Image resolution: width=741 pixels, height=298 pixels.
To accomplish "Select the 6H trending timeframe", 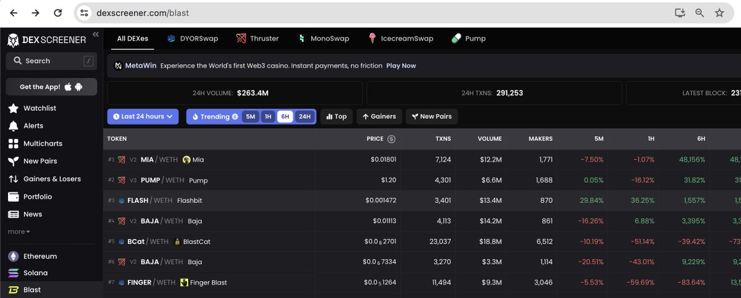I will [x=285, y=116].
